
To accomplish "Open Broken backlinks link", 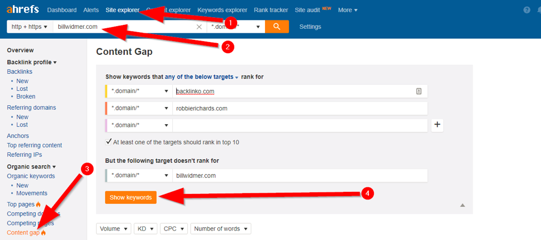I will [26, 96].
